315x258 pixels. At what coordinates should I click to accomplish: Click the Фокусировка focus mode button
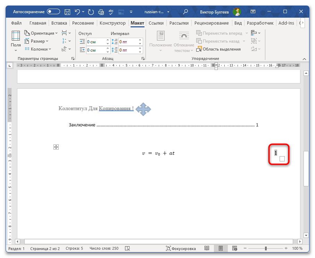click(181, 248)
